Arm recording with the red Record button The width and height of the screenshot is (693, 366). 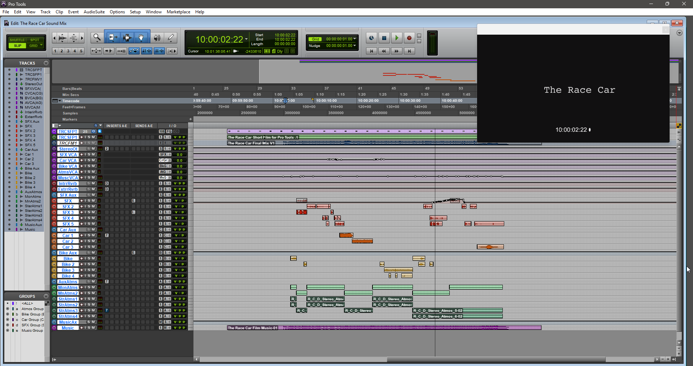click(x=409, y=38)
